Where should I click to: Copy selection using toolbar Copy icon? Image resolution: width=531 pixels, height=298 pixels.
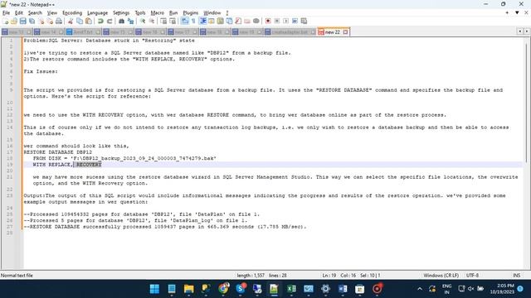click(80, 21)
